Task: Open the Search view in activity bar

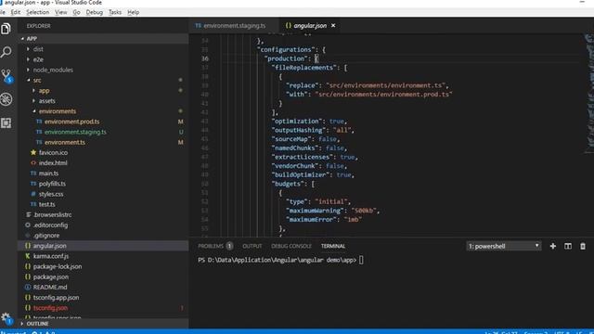Action: click(x=6, y=52)
